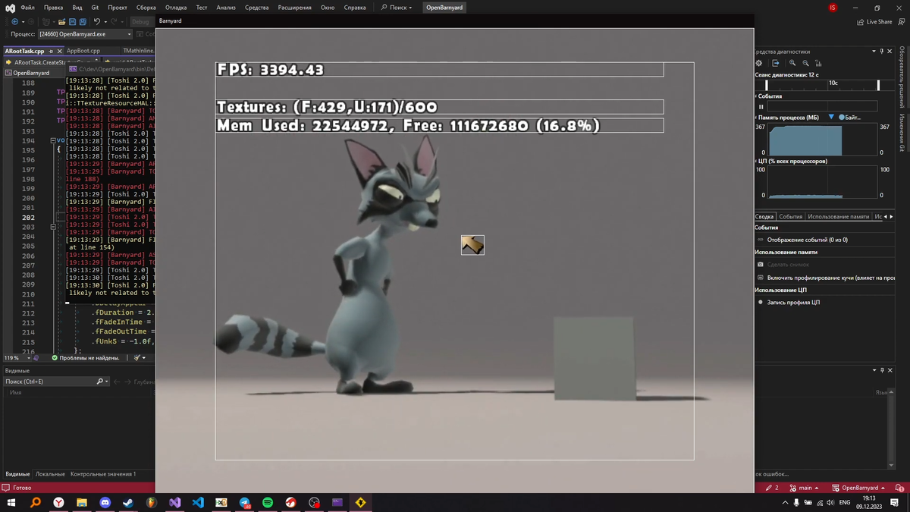
Task: Click the notifications bell in status bar
Action: [x=899, y=488]
